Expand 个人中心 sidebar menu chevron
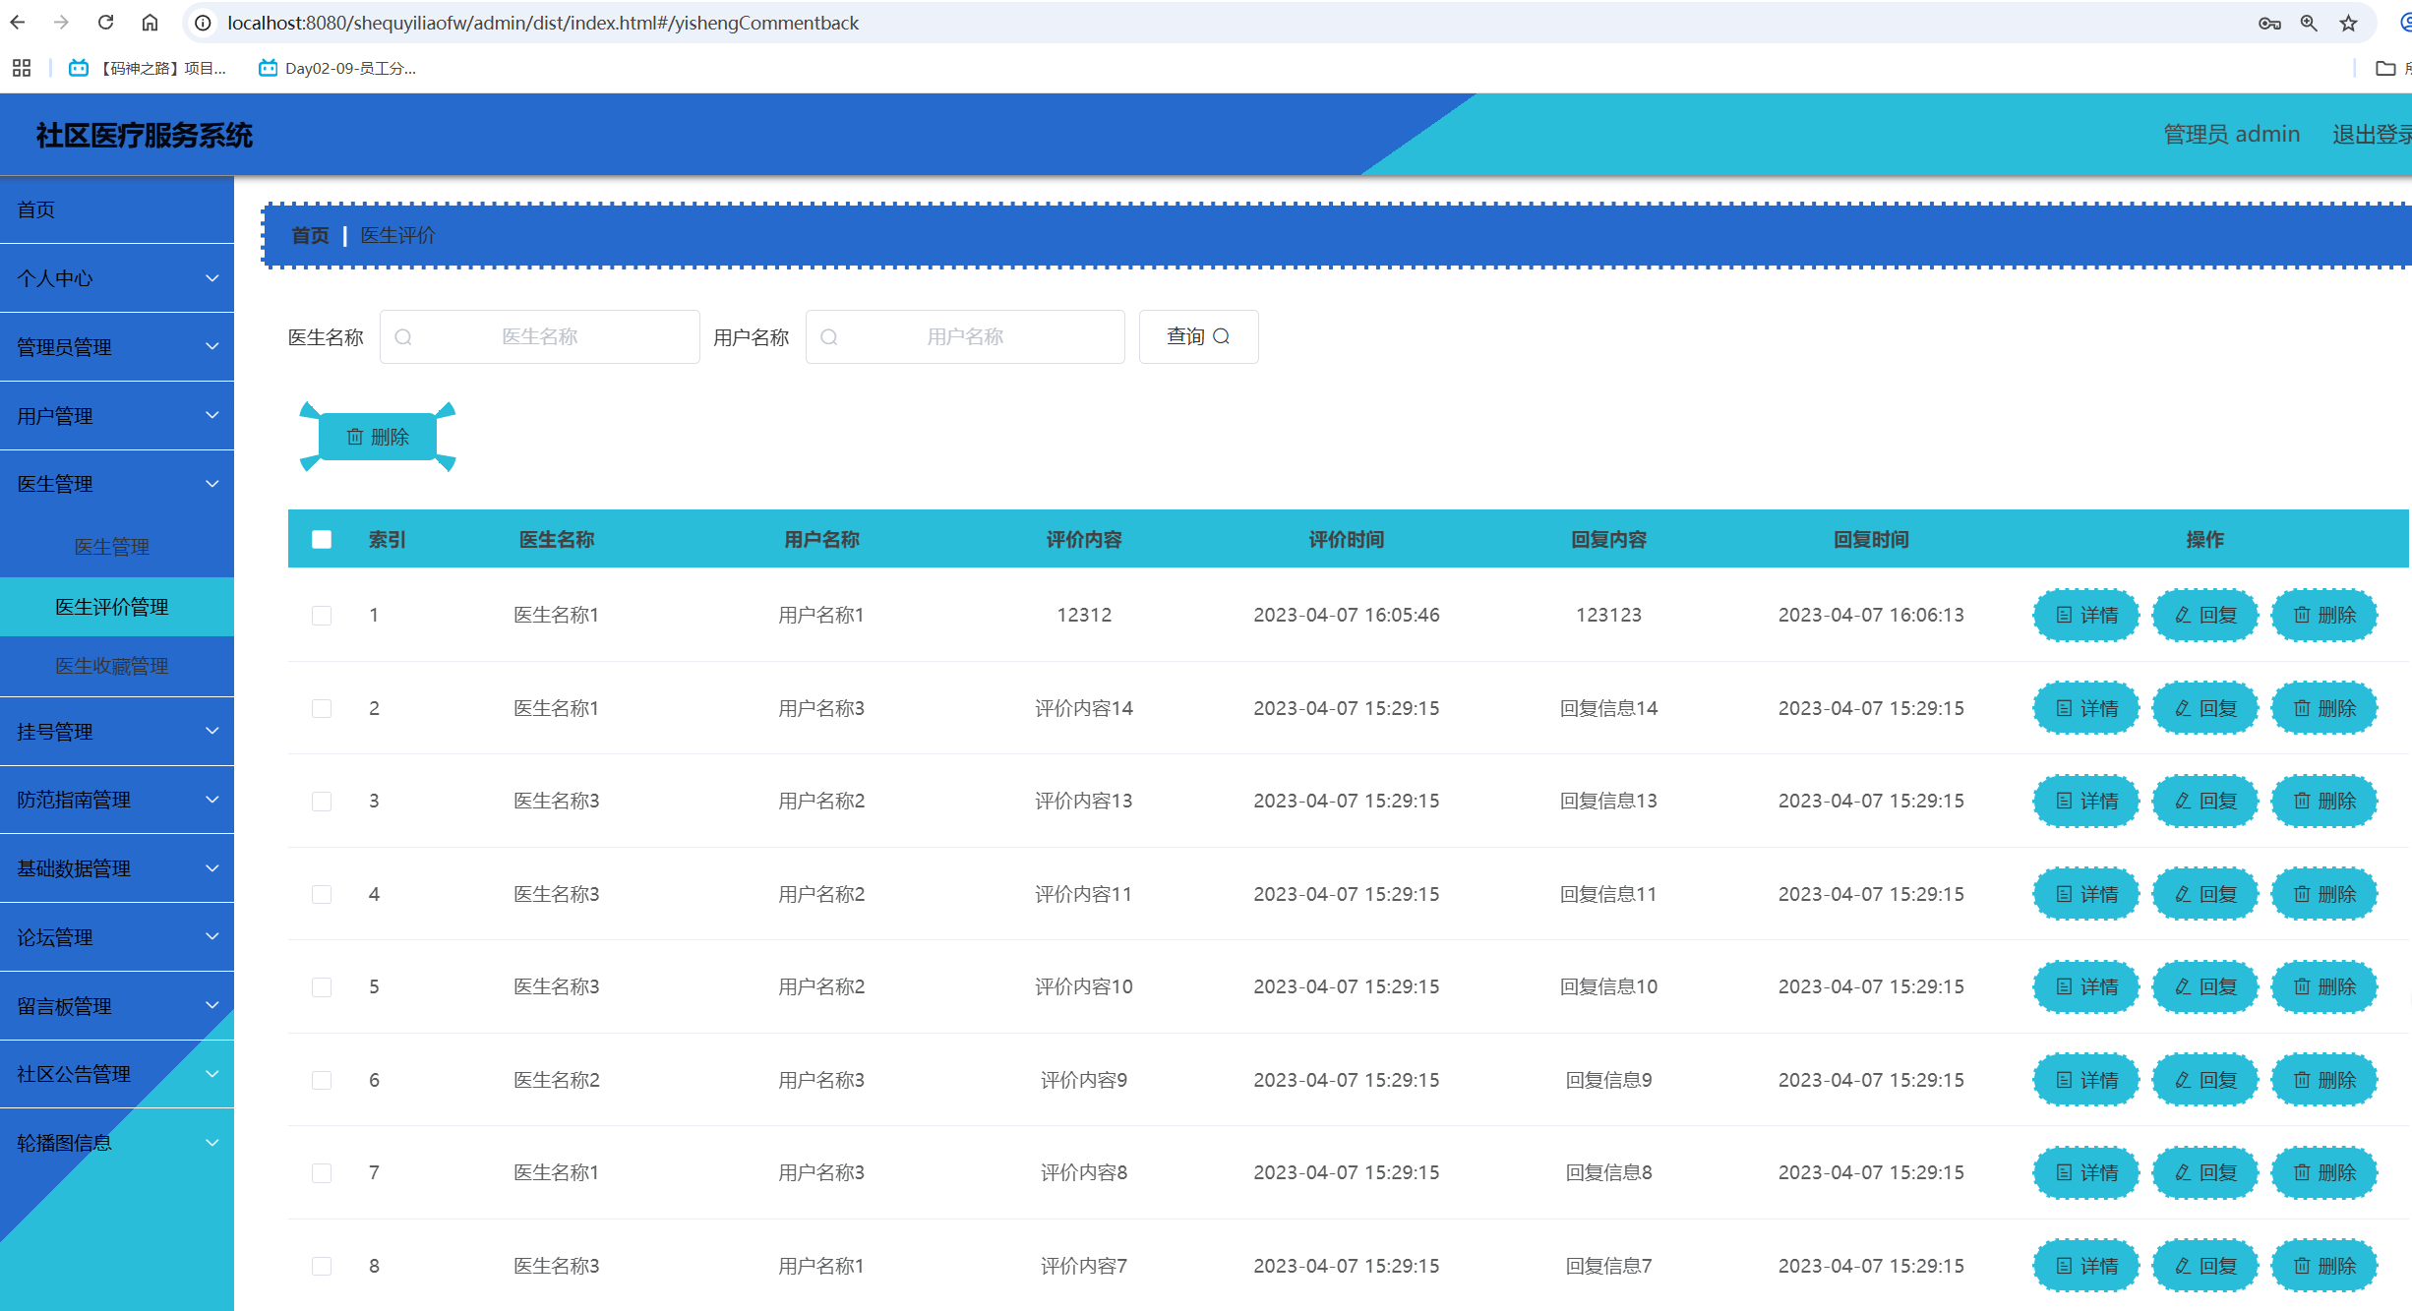The height and width of the screenshot is (1311, 2412). click(212, 278)
